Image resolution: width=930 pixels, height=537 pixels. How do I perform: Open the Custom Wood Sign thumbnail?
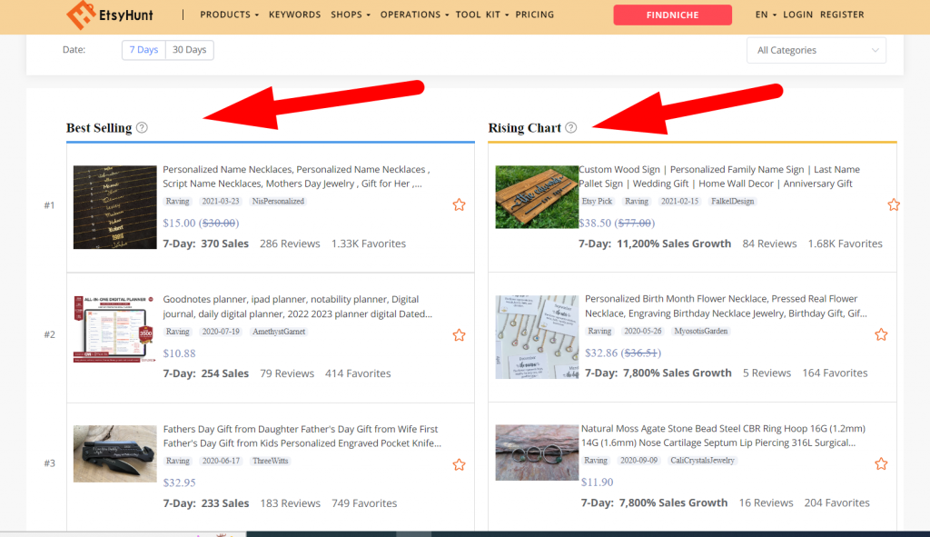[x=536, y=196]
